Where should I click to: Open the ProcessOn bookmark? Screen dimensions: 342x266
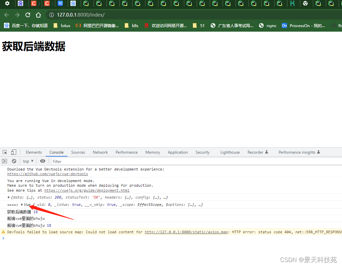[303, 25]
